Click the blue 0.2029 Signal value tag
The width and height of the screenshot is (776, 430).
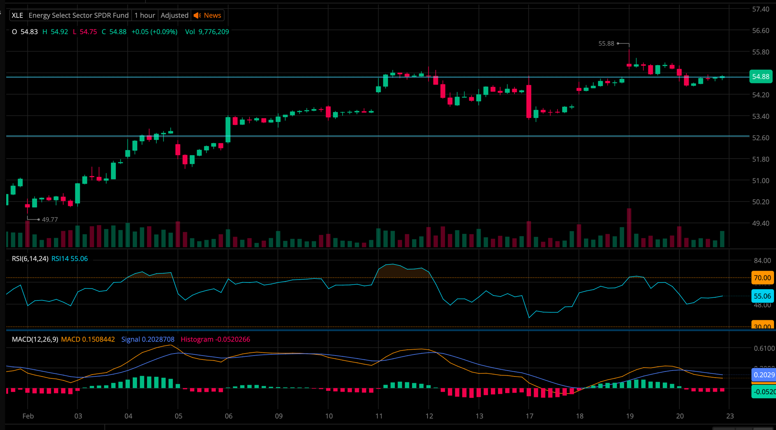pyautogui.click(x=764, y=375)
